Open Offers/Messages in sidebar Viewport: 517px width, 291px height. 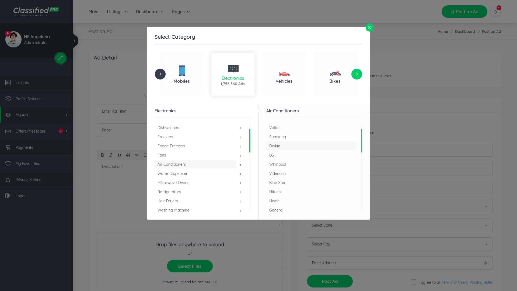[30, 131]
